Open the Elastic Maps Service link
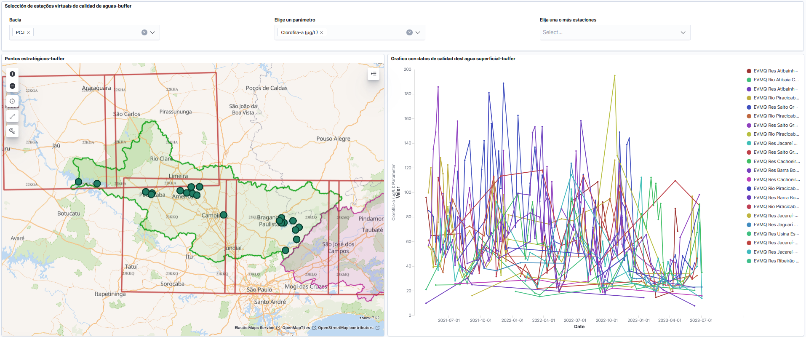Viewport: 806px width, 337px height. click(254, 328)
